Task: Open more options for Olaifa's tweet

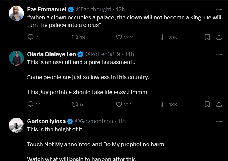Action: pos(219,54)
